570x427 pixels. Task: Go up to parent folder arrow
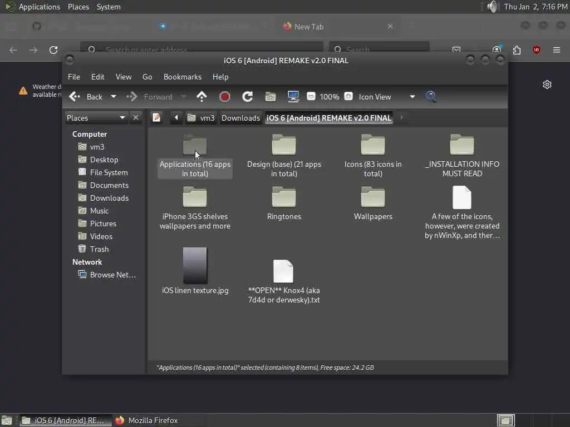(x=202, y=97)
